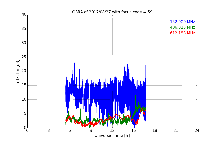Click the x-axis tick value 18
The height and width of the screenshot is (146, 219).
click(155, 131)
